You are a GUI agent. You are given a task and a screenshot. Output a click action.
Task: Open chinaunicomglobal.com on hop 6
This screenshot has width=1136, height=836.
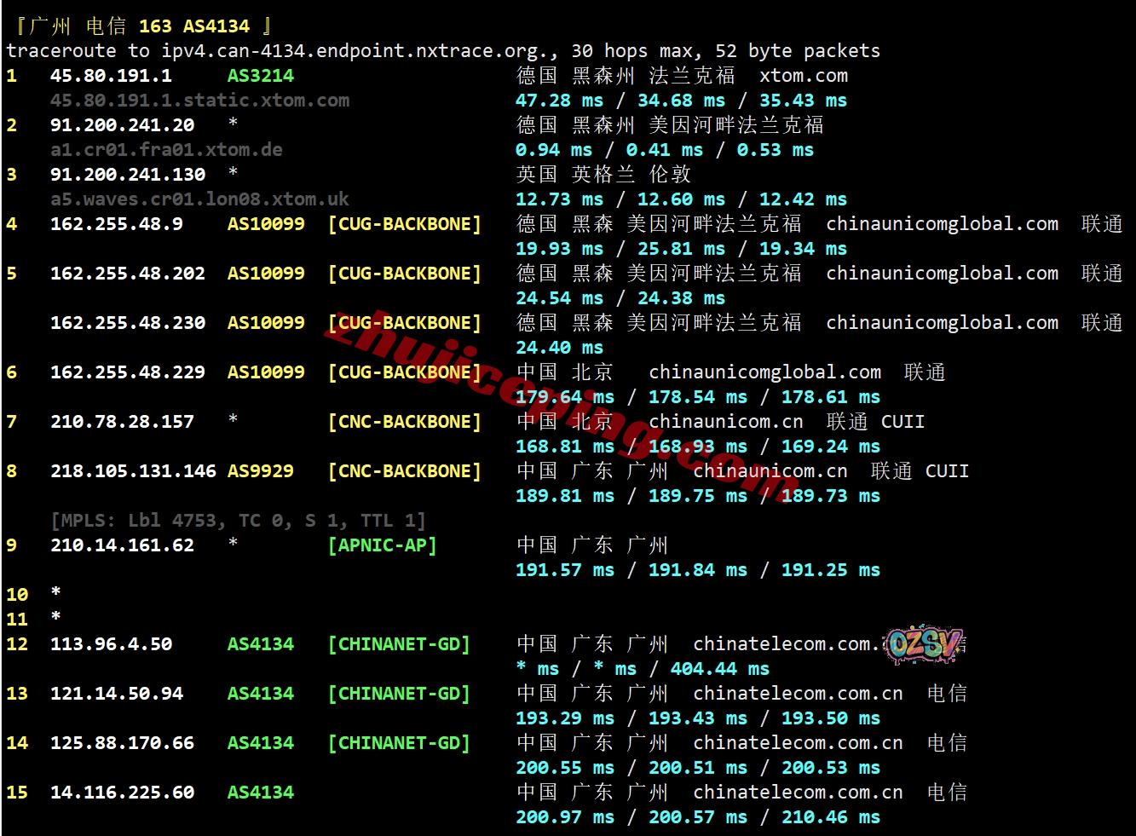point(764,372)
